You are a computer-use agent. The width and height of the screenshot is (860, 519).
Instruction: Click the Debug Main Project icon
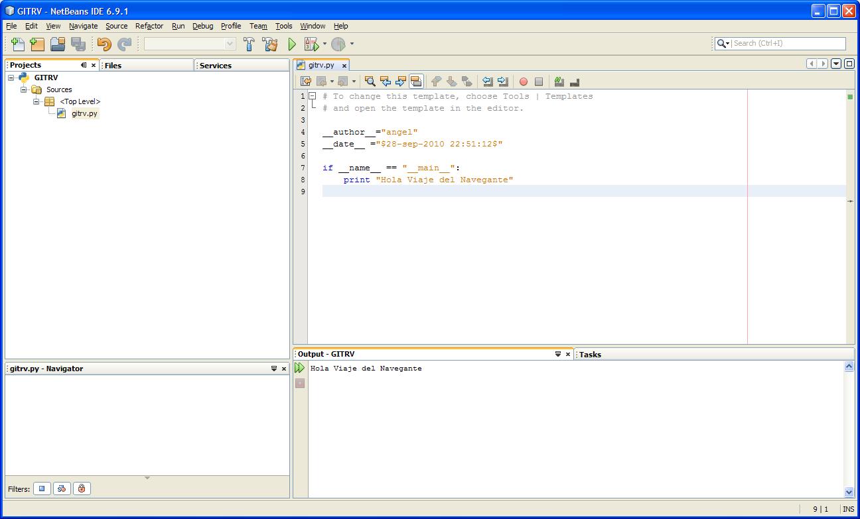coord(311,44)
